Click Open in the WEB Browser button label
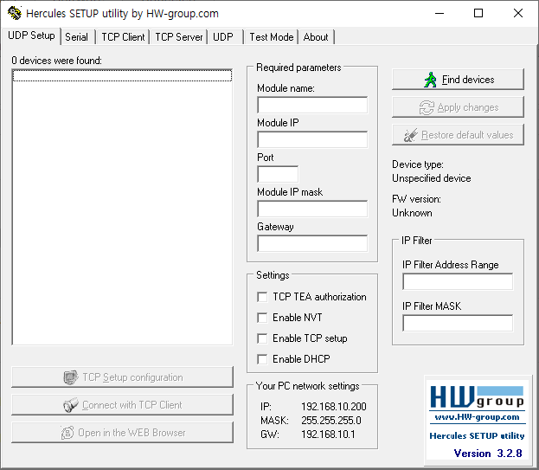Screen dimensions: 539x470 click(132, 433)
